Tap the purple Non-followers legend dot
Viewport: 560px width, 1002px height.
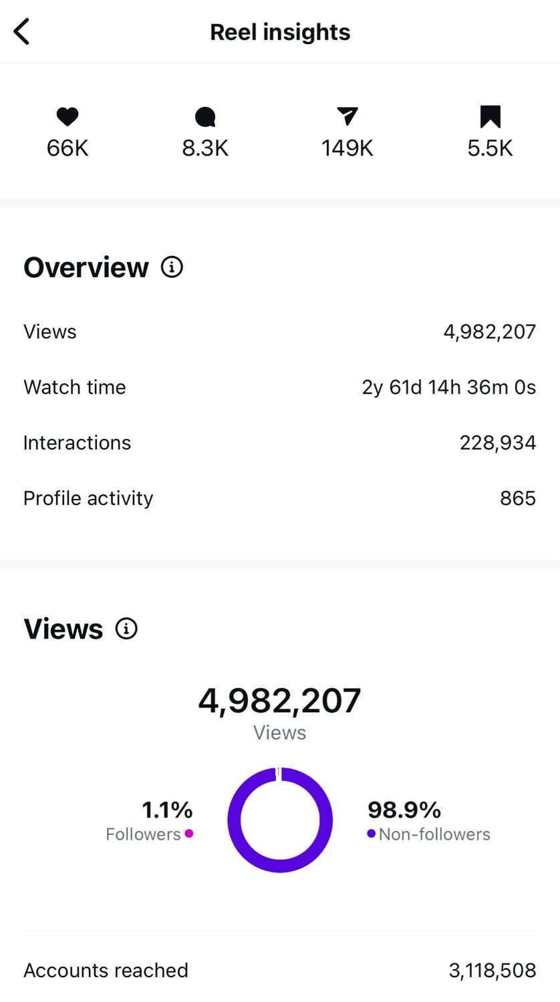click(371, 833)
